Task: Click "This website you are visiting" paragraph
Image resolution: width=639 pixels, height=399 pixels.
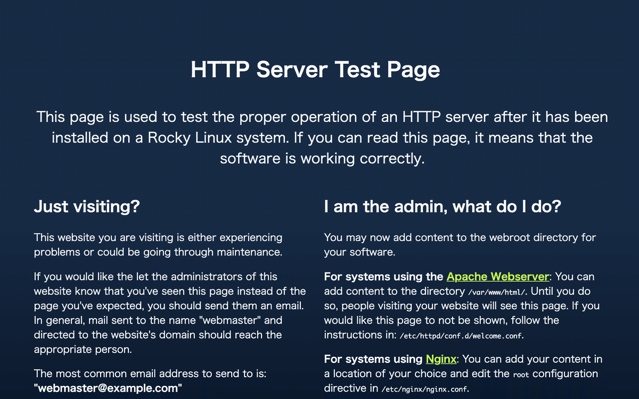Action: 158,245
